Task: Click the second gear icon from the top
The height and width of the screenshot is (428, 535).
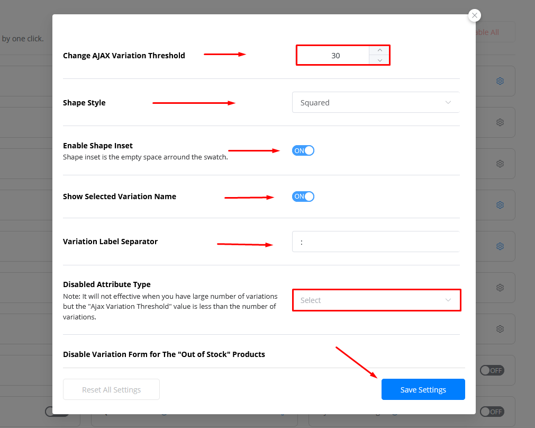Action: pos(500,122)
